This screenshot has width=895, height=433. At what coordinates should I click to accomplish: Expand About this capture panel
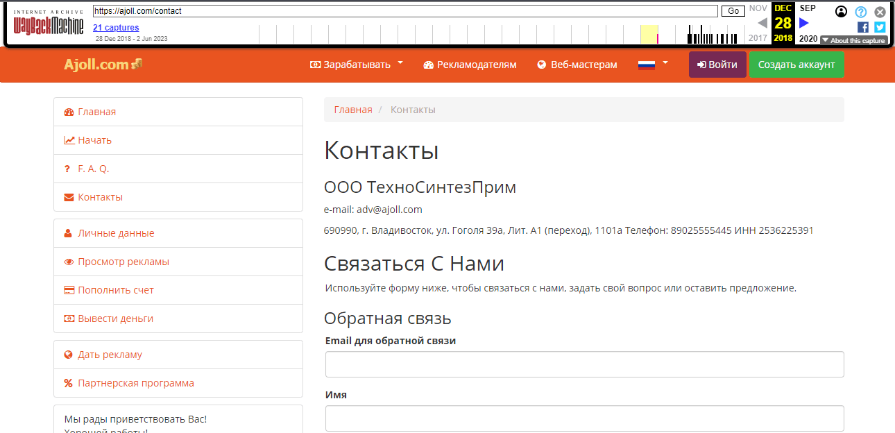(x=853, y=40)
